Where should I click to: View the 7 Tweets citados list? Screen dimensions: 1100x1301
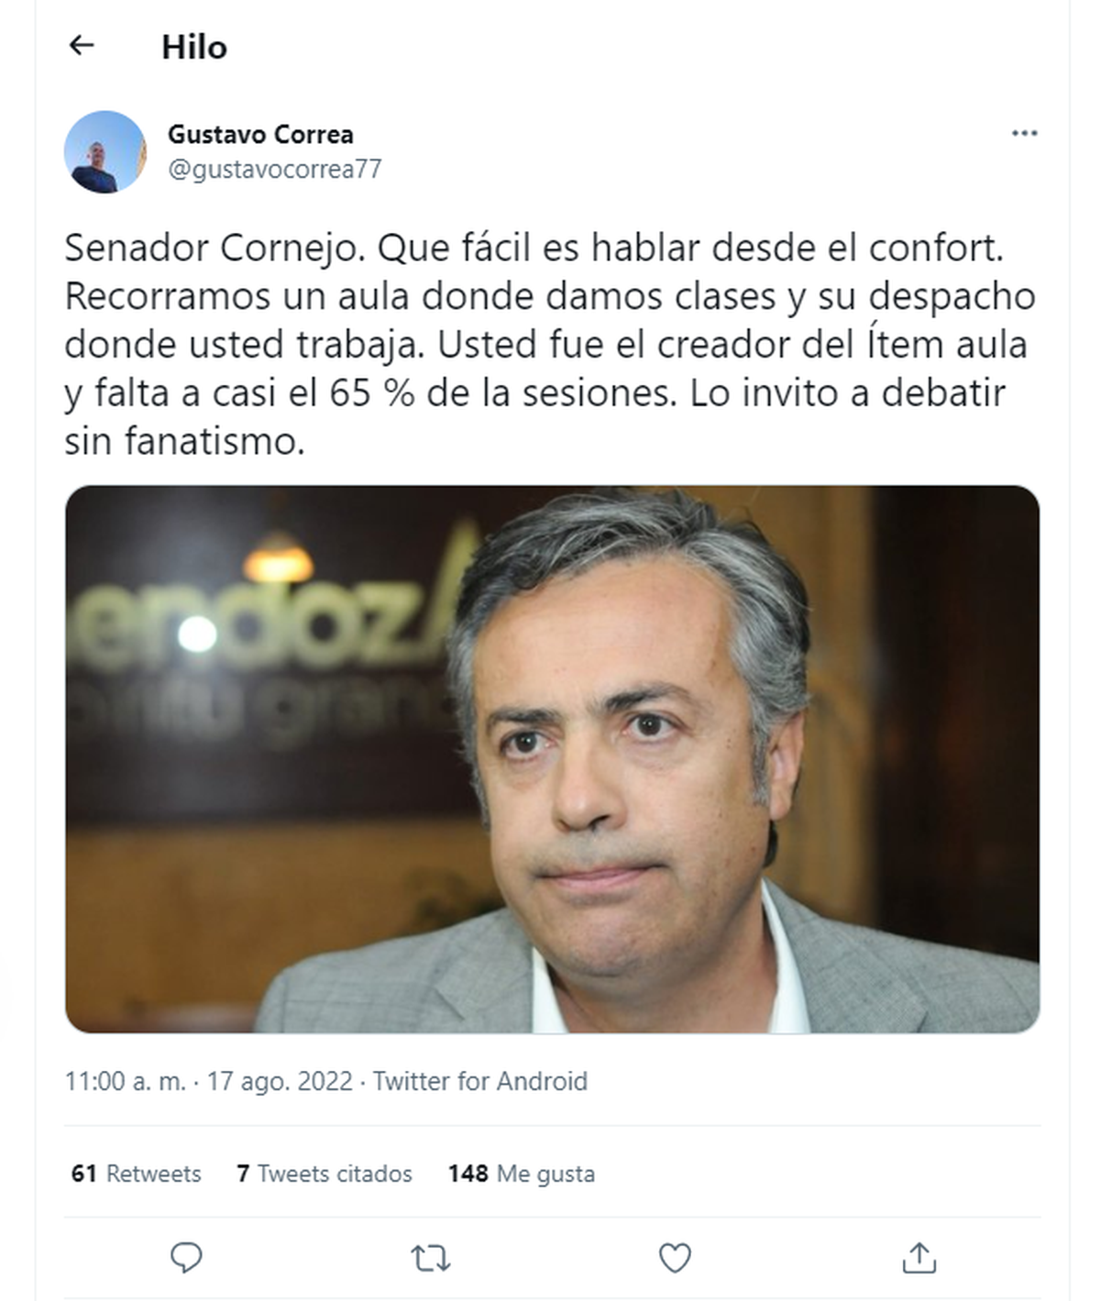click(324, 1174)
